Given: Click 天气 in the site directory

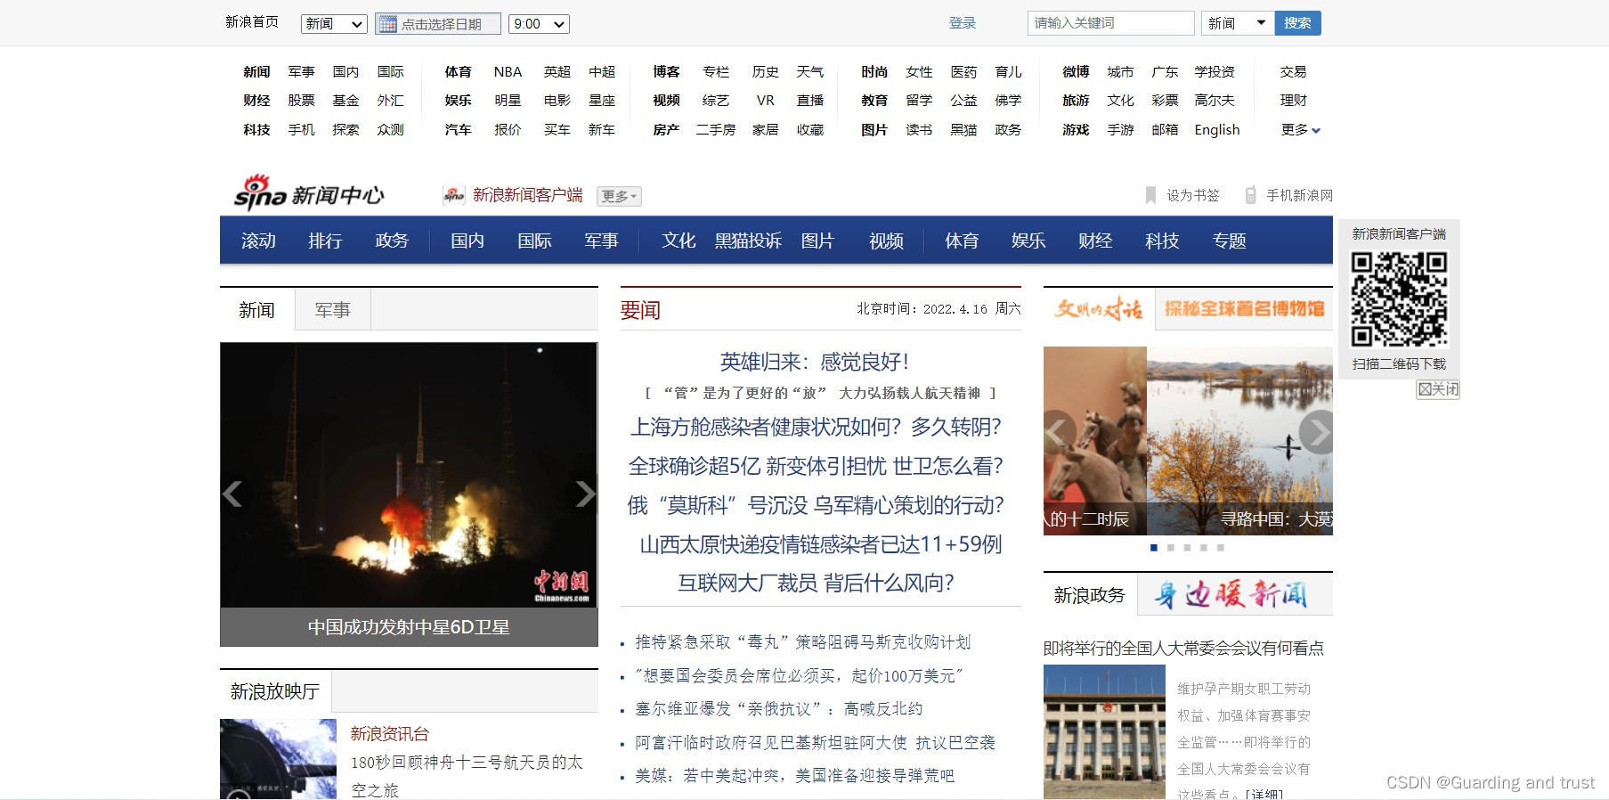Looking at the screenshot, I should [810, 71].
